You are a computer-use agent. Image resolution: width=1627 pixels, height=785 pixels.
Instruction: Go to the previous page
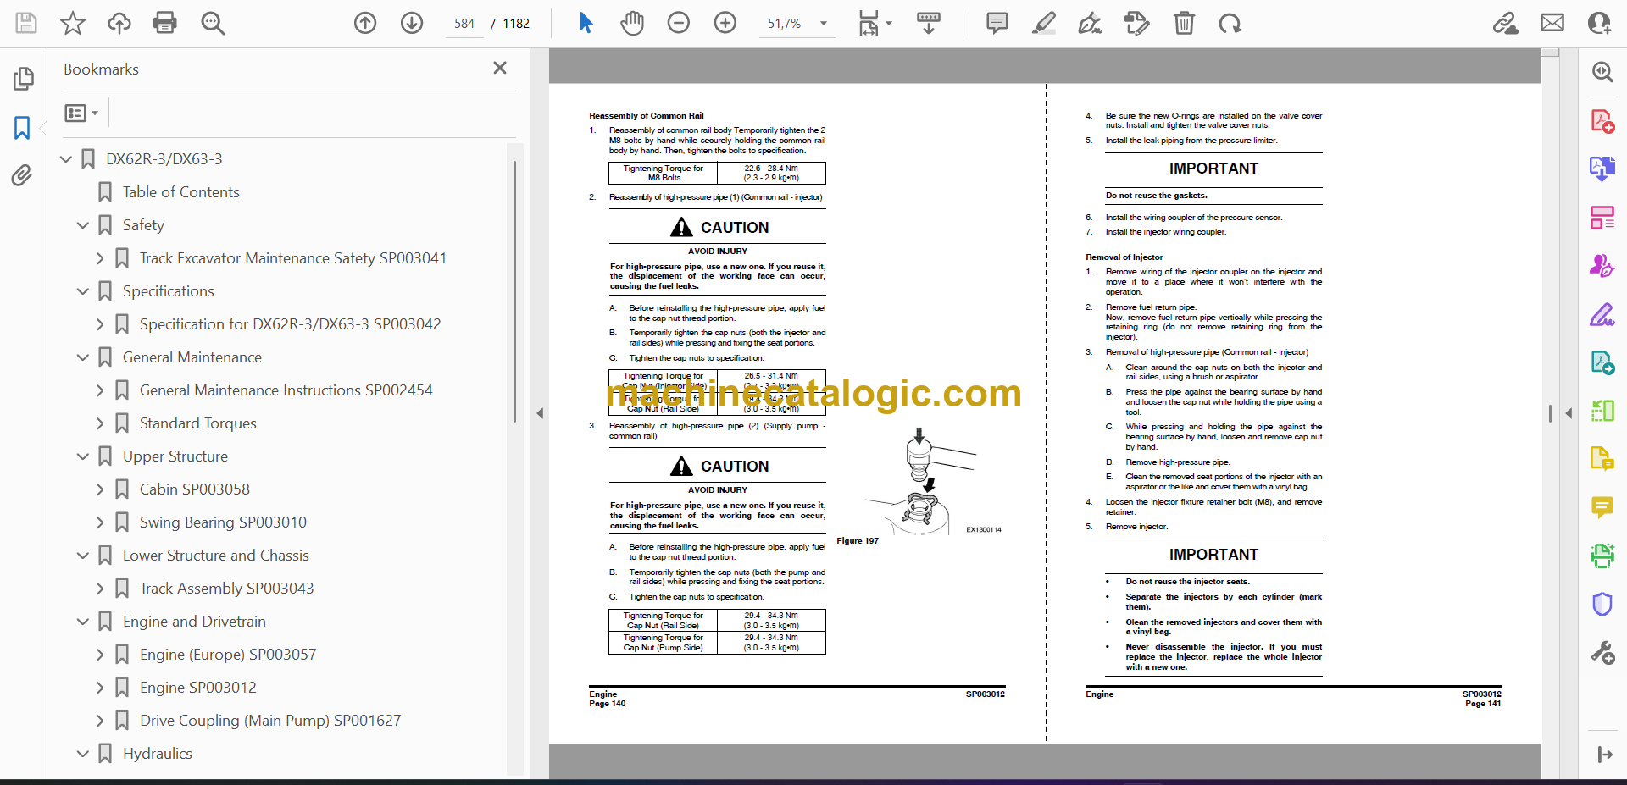pos(365,23)
